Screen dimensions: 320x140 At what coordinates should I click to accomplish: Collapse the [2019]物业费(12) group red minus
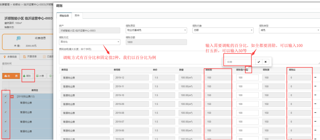pyautogui.click(x=12, y=97)
